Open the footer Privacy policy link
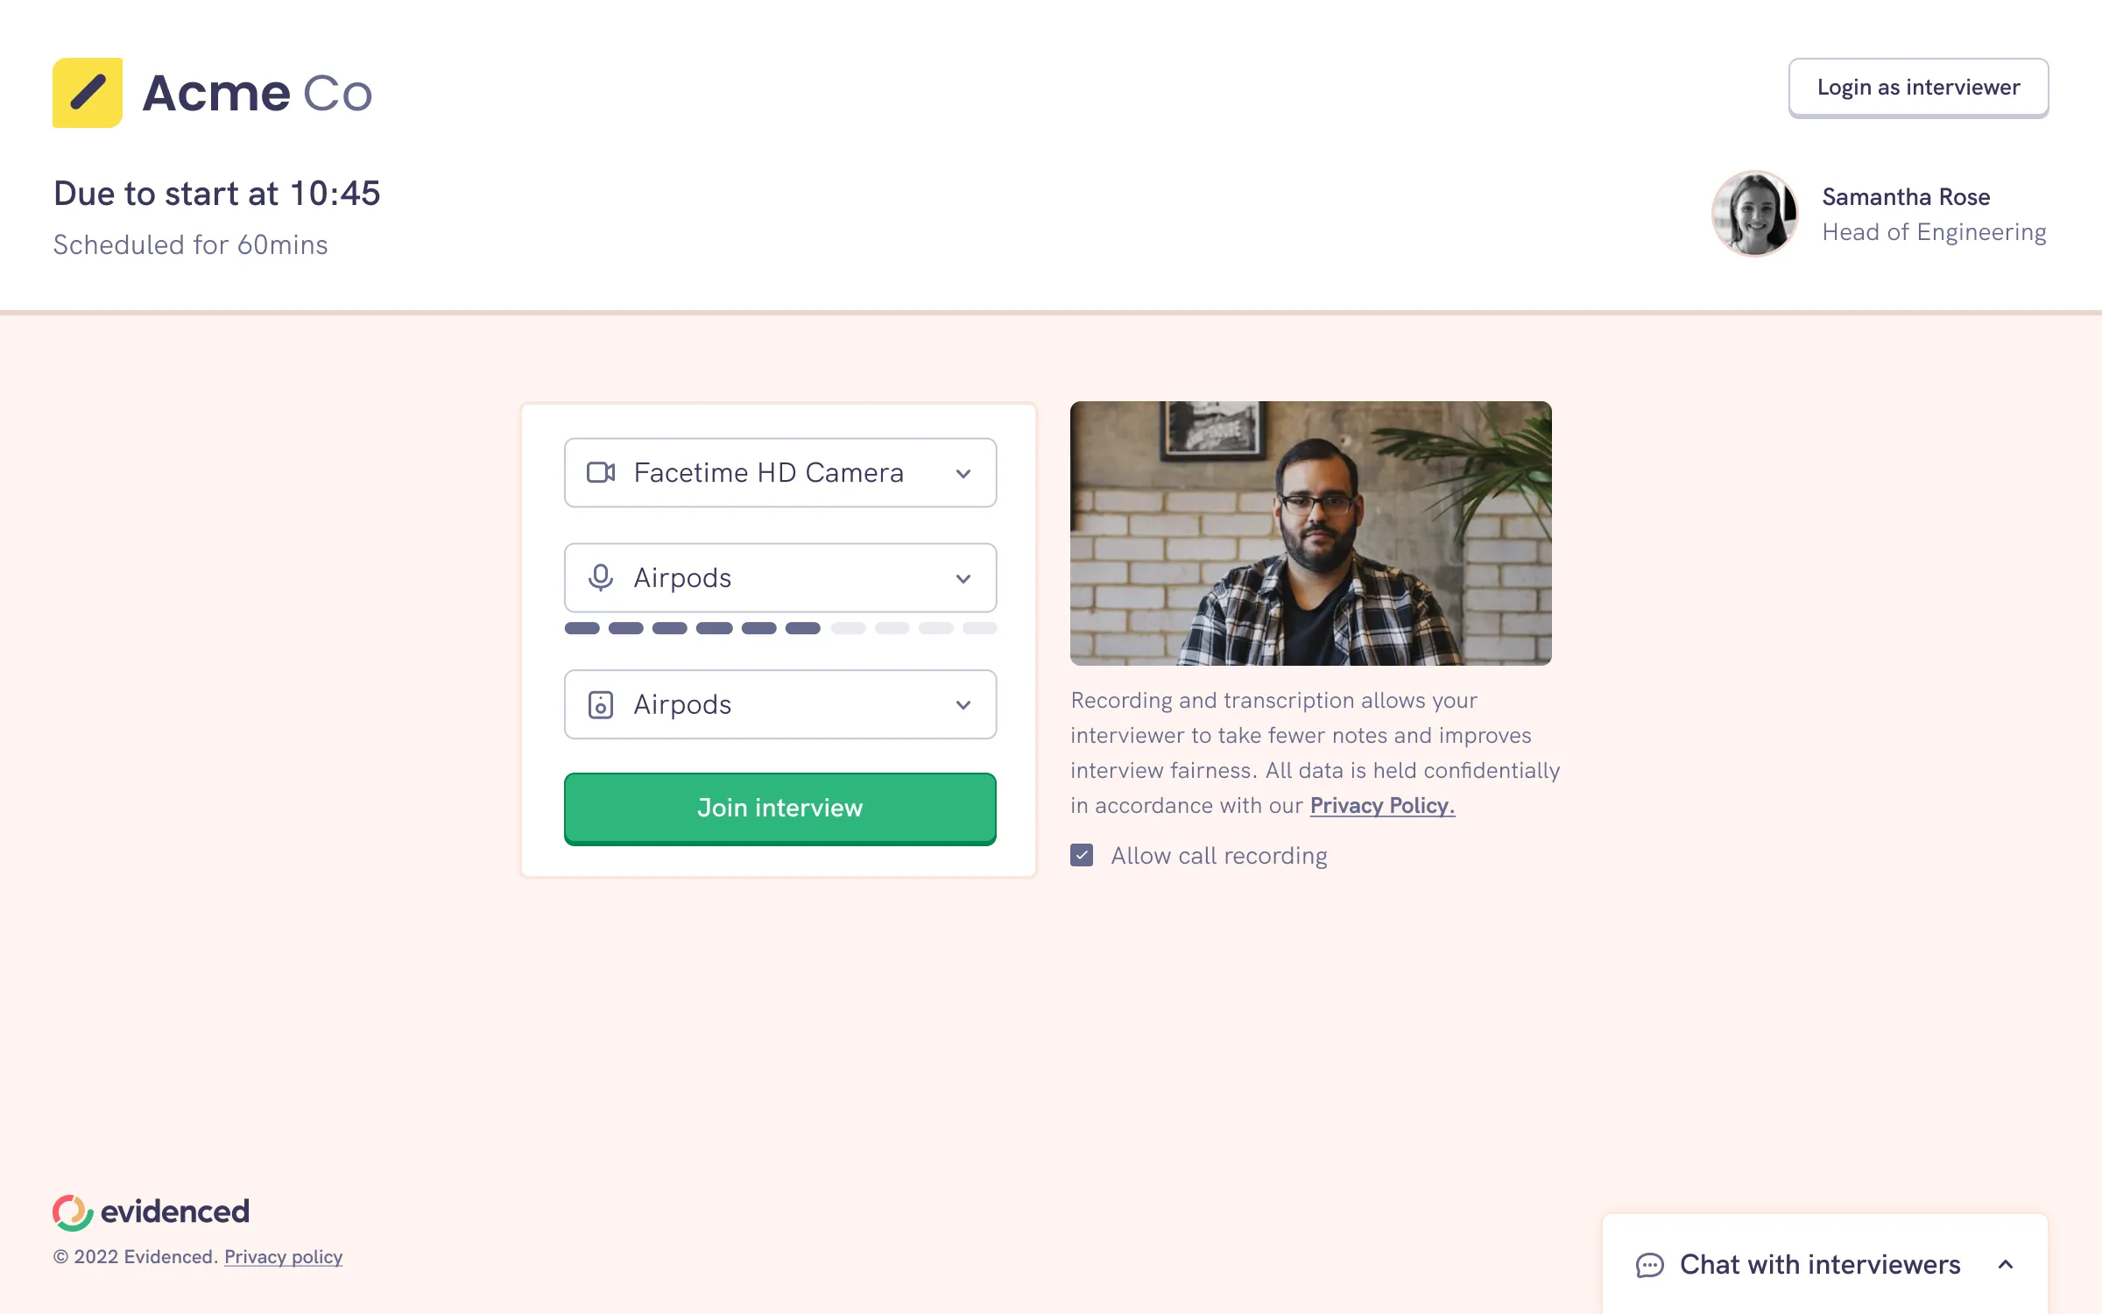 point(283,1257)
